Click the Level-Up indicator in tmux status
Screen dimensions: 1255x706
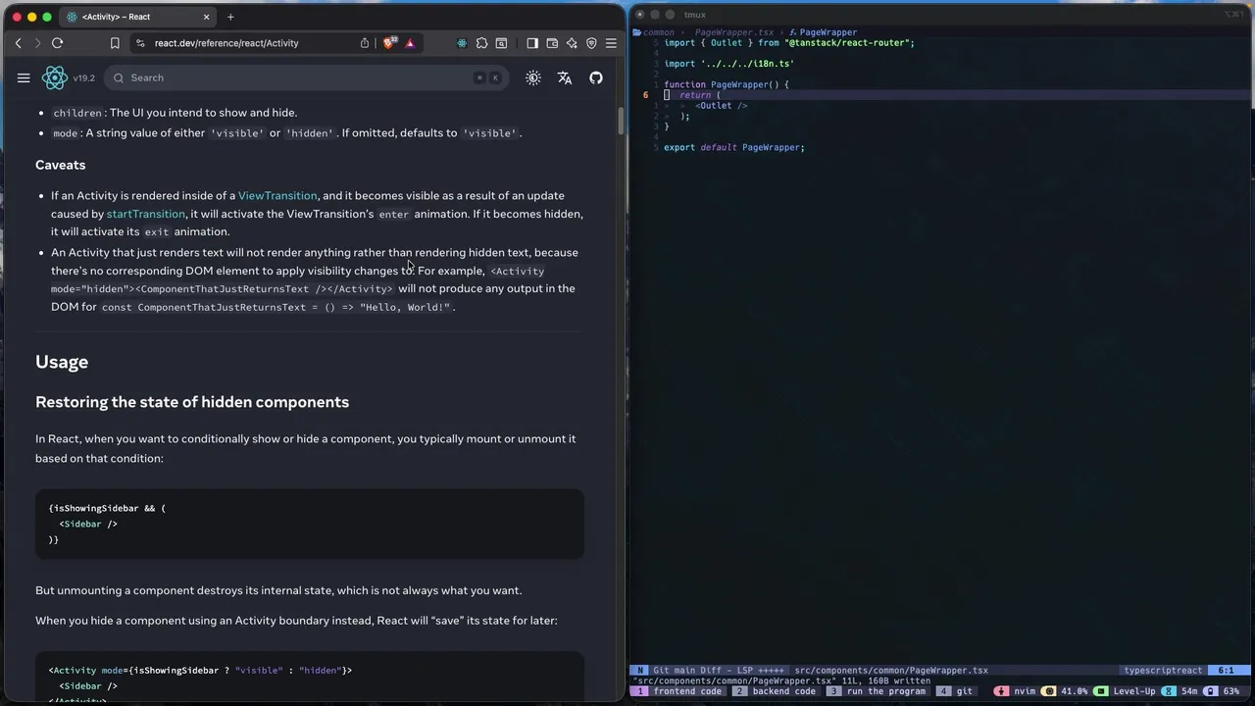coord(1126,691)
